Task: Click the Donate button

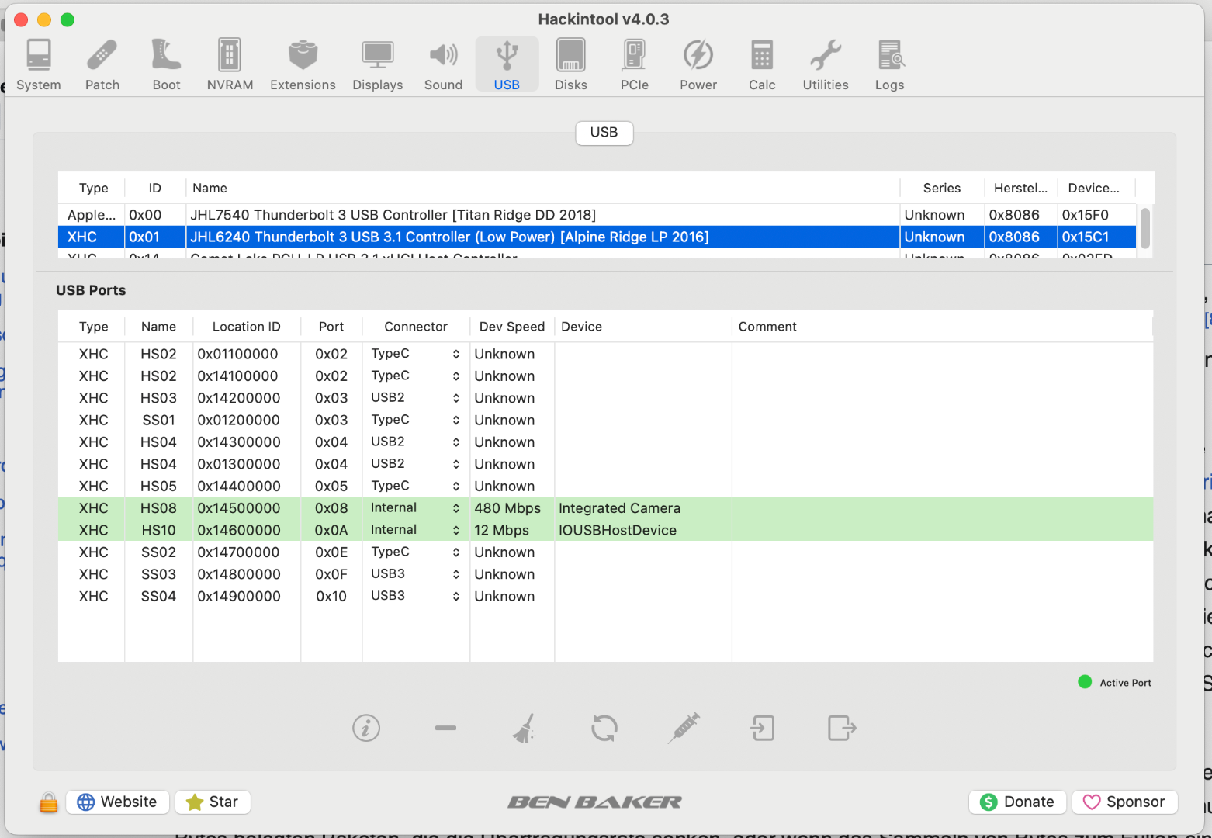Action: (x=1017, y=802)
